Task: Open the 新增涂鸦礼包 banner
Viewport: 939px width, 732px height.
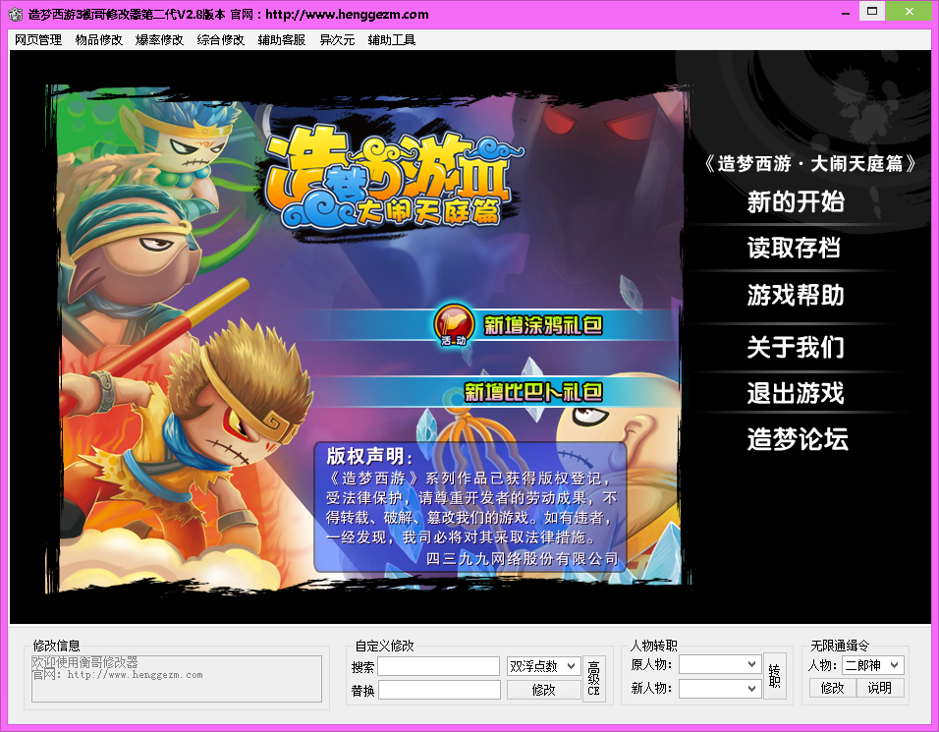Action: pos(542,325)
